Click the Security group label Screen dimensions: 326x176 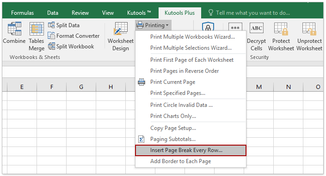(259, 57)
